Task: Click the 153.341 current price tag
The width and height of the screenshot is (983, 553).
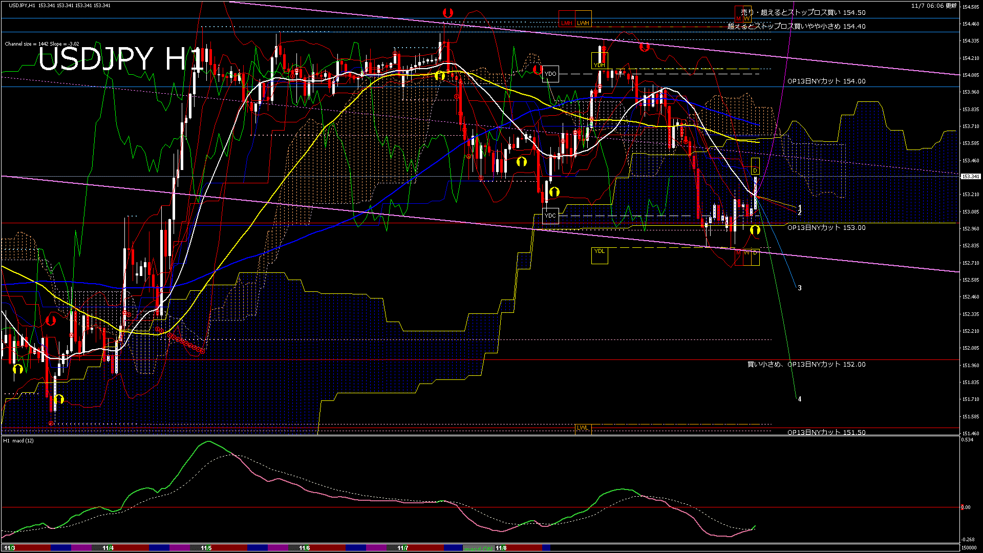Action: pyautogui.click(x=970, y=177)
